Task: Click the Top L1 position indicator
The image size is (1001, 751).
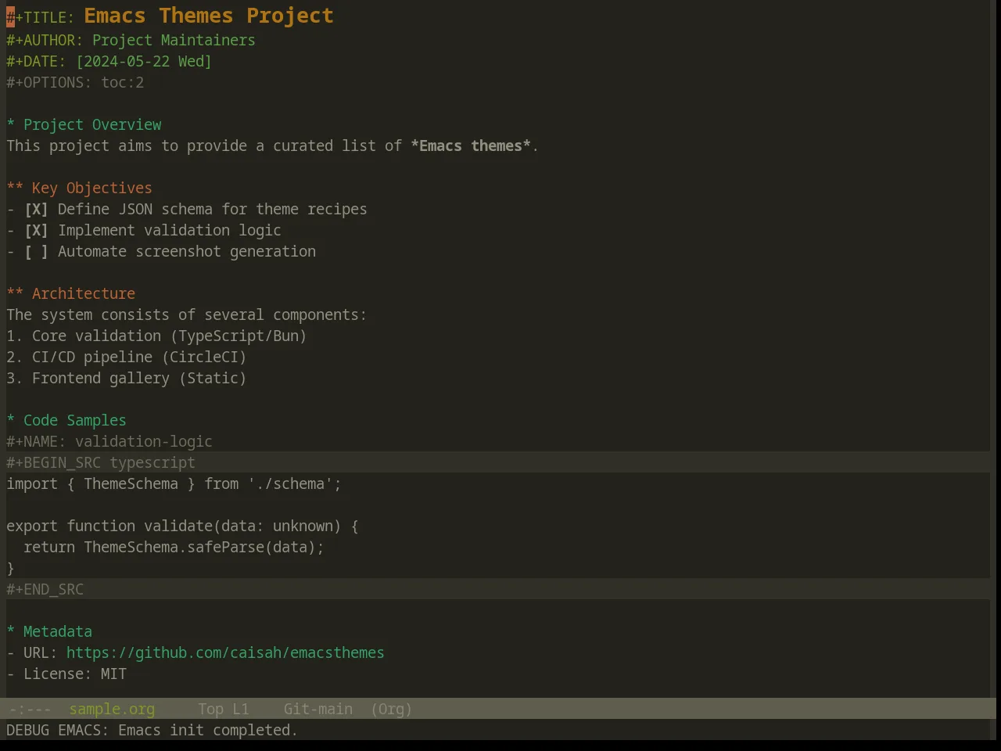Action: 224,710
